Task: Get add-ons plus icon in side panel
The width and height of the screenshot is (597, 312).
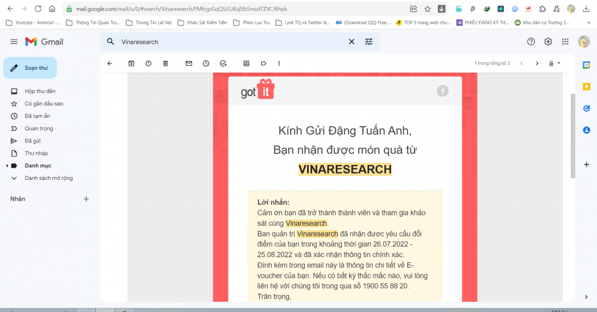Action: [x=586, y=165]
